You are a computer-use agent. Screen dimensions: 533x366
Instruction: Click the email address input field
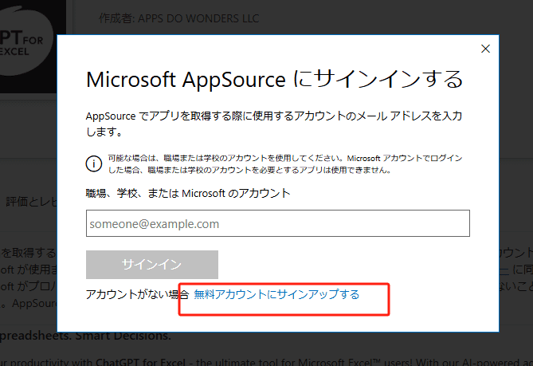pyautogui.click(x=278, y=223)
